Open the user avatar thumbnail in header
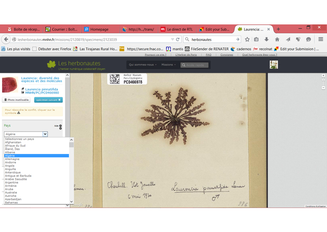This screenshot has width=327, height=232. click(x=274, y=65)
